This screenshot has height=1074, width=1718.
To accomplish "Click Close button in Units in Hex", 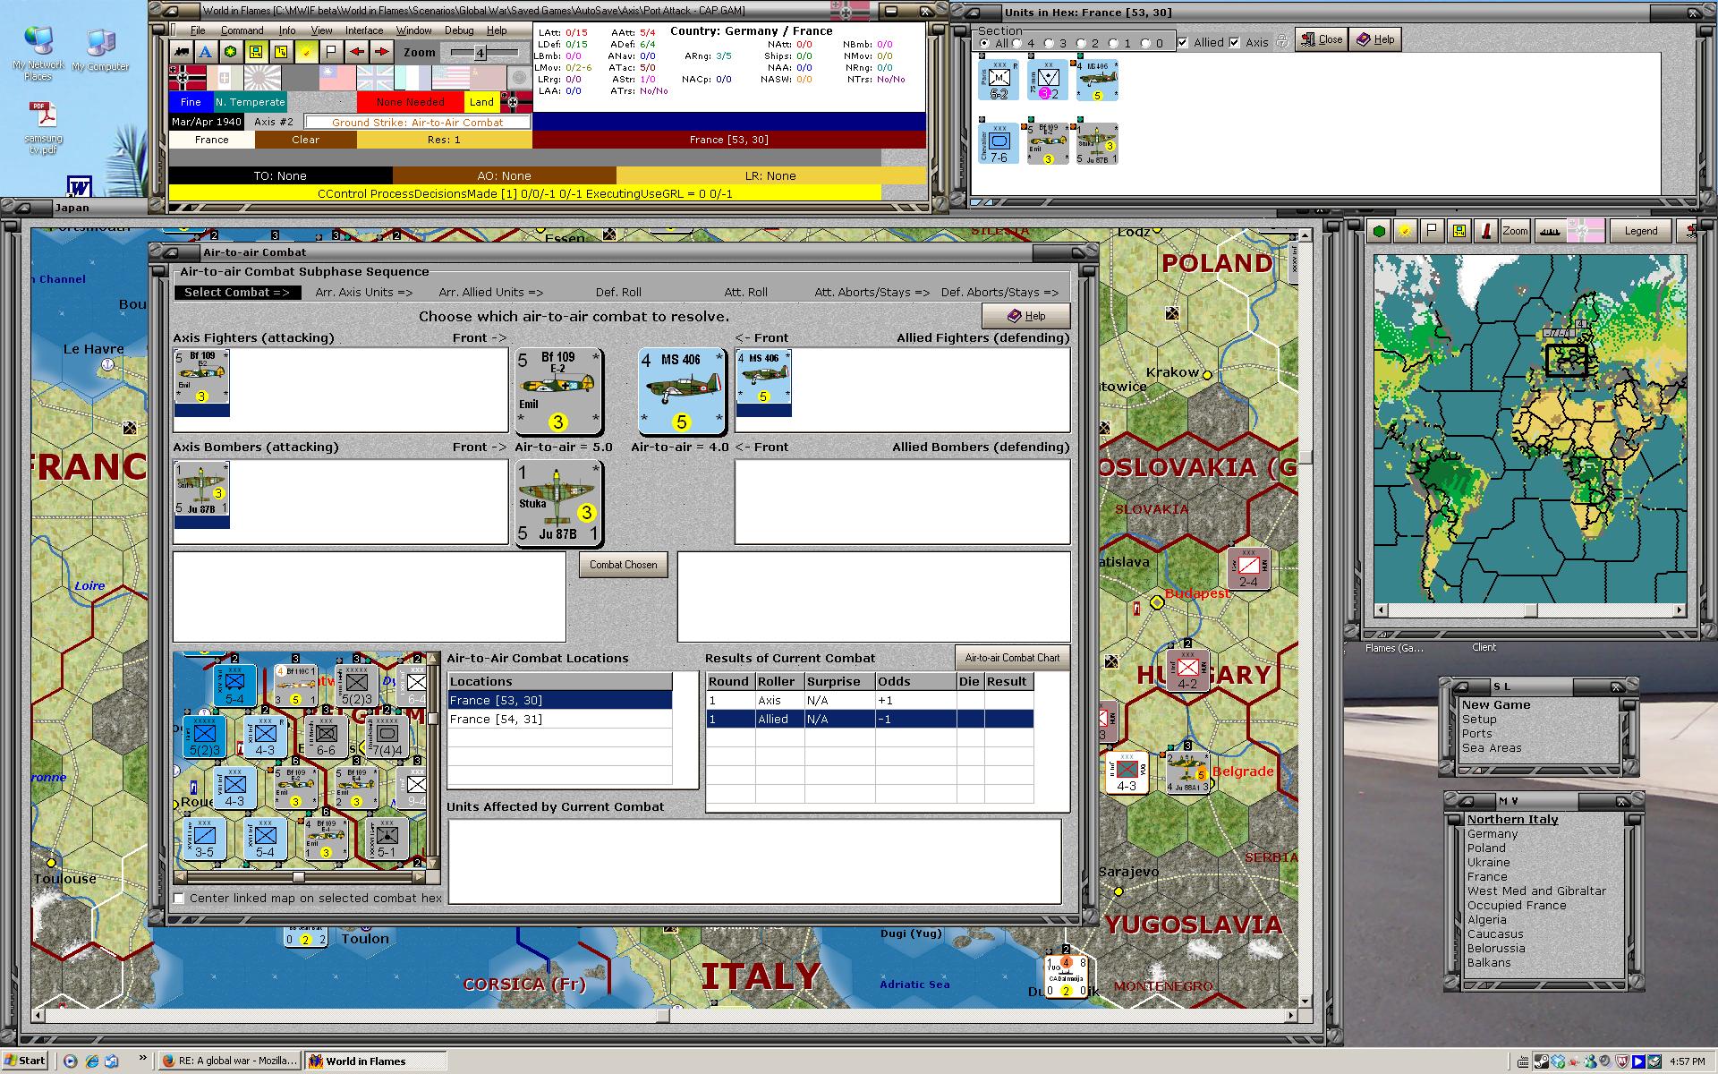I will [1322, 39].
